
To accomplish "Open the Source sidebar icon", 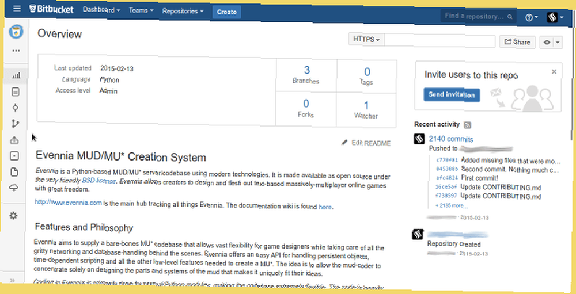I will (16, 91).
